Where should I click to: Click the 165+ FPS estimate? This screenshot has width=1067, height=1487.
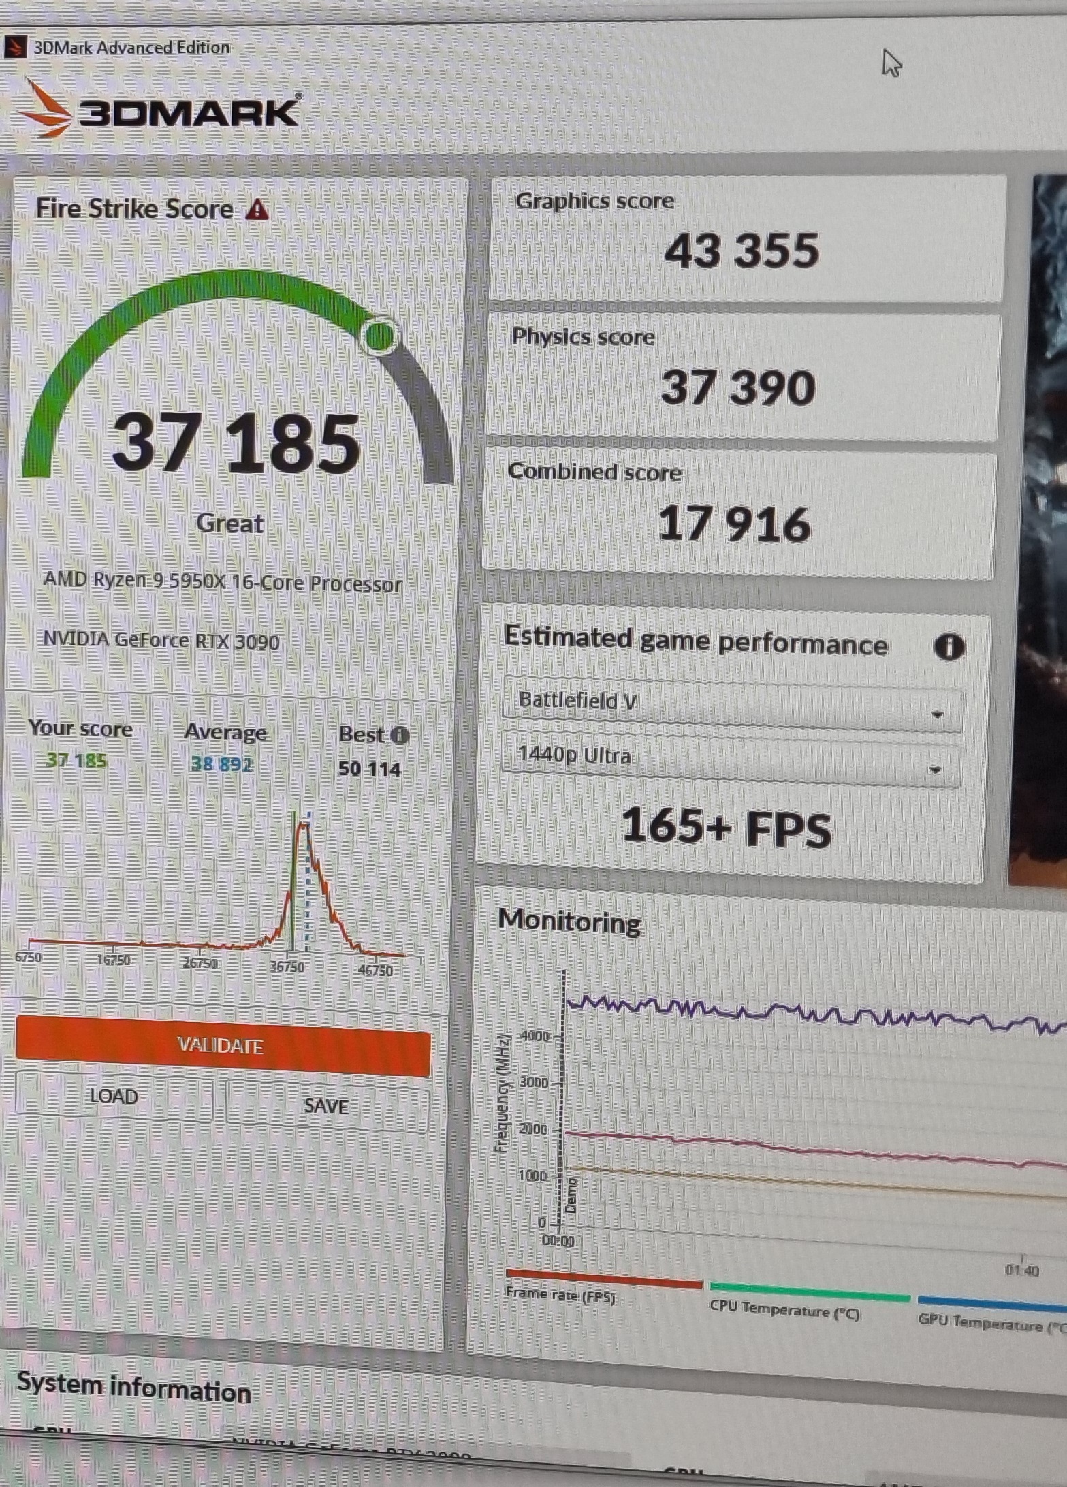[x=726, y=828]
